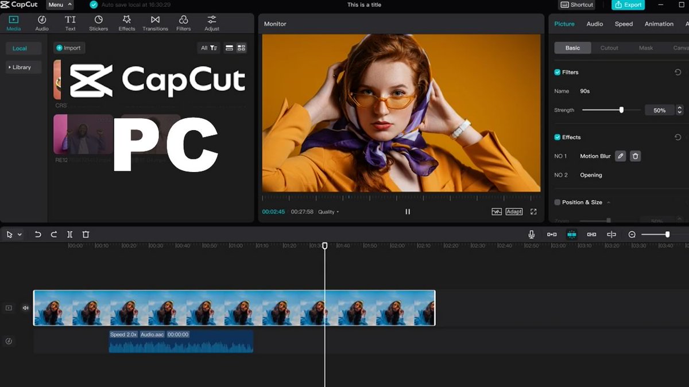Select the Basic sub-tab

click(x=573, y=48)
